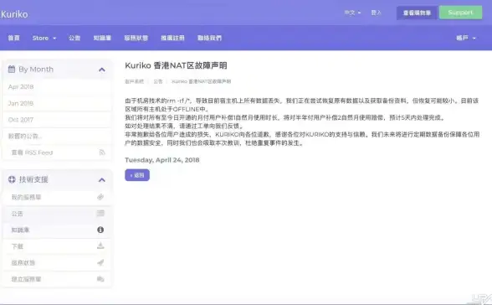Image resolution: width=492 pixels, height=305 pixels.
Task: Click the chat bubbles icon beside 建立服務單
Action: coord(100,279)
